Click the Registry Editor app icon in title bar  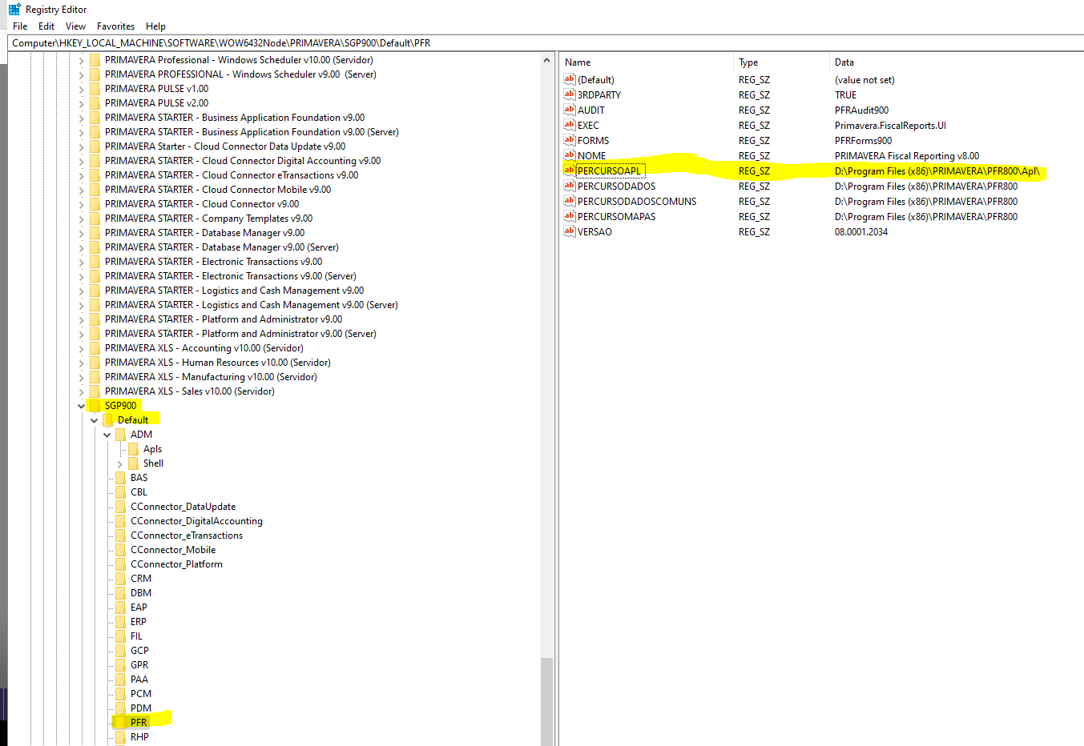(x=14, y=10)
